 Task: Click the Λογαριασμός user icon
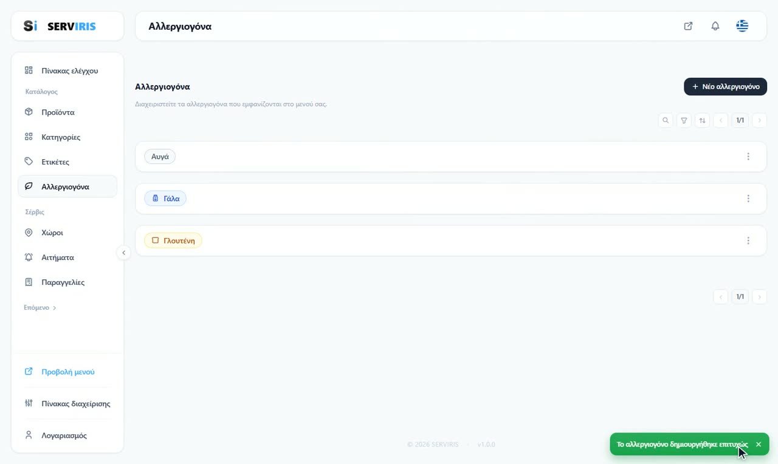[29, 435]
